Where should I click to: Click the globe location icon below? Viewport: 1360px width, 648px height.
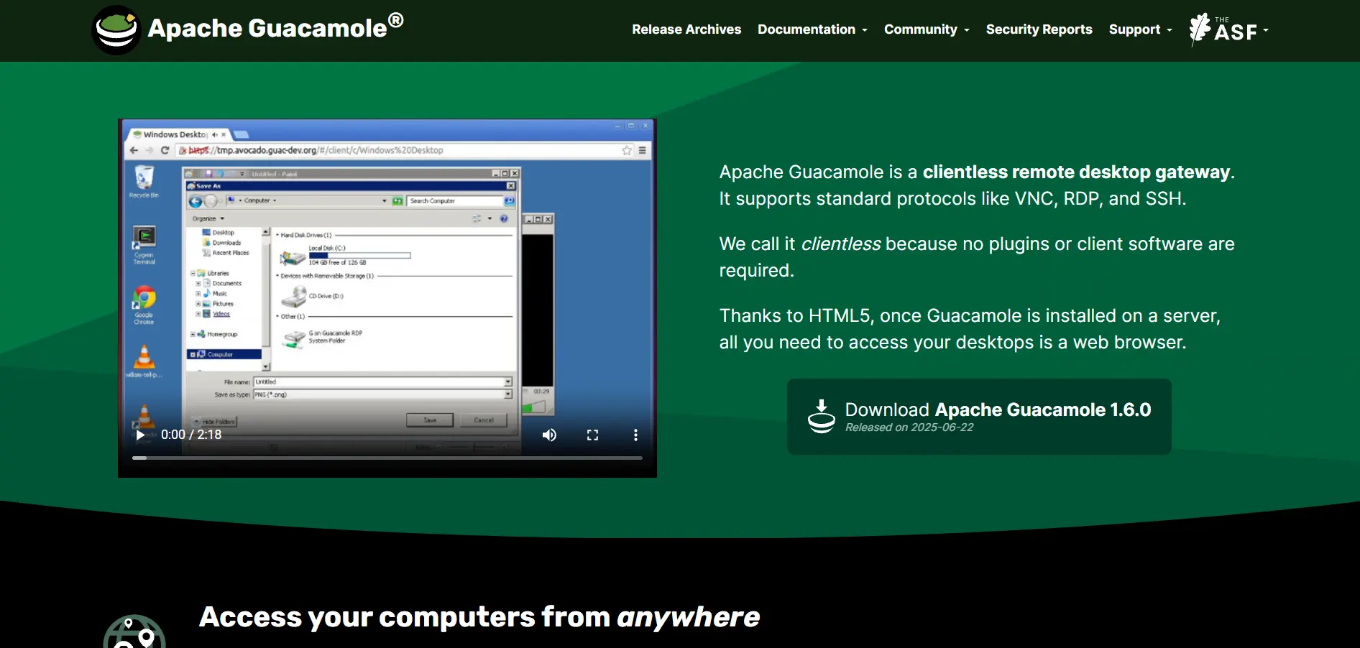[134, 632]
